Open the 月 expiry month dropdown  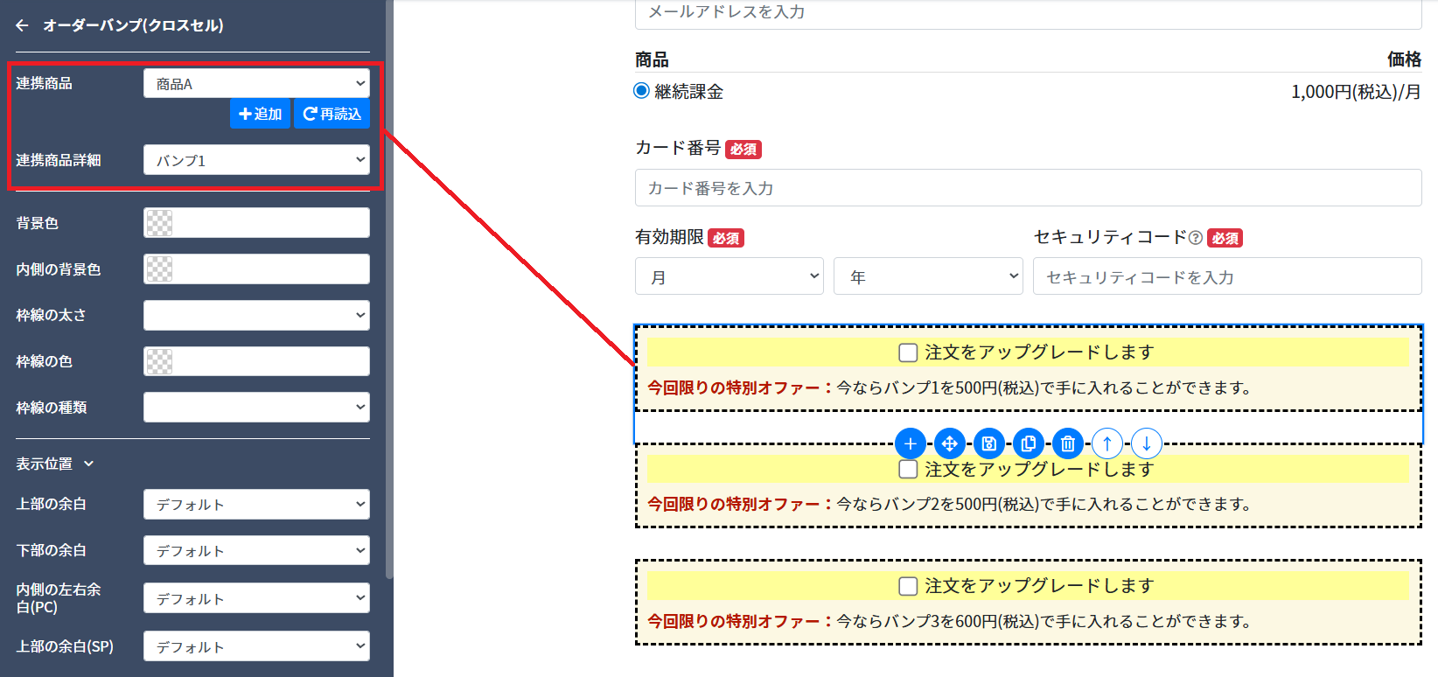click(x=729, y=276)
